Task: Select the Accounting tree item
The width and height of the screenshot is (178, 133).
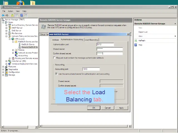Action: click(23, 56)
